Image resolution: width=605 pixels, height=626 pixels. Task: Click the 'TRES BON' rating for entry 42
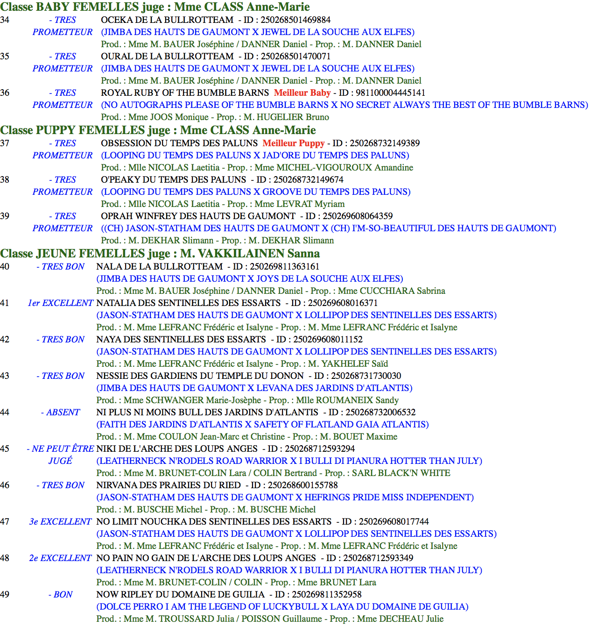tap(60, 339)
